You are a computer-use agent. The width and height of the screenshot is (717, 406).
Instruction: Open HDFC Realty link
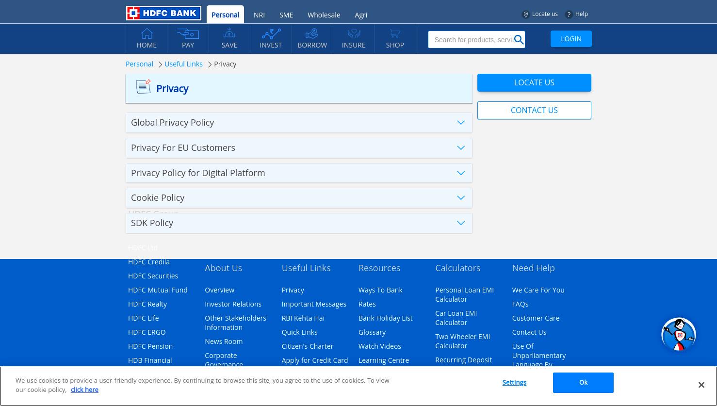pyautogui.click(x=147, y=304)
